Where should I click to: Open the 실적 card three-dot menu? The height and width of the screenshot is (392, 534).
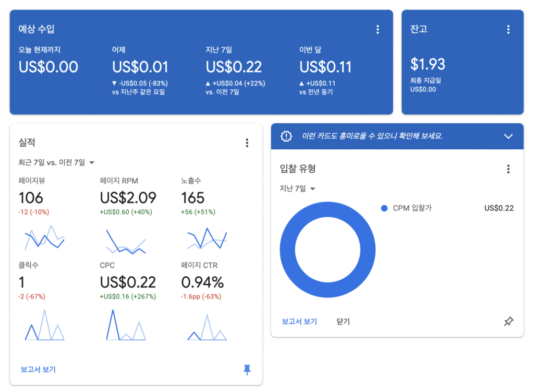pos(247,143)
